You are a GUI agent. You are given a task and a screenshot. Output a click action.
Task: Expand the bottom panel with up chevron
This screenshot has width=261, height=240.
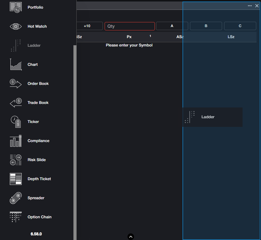[131, 237]
